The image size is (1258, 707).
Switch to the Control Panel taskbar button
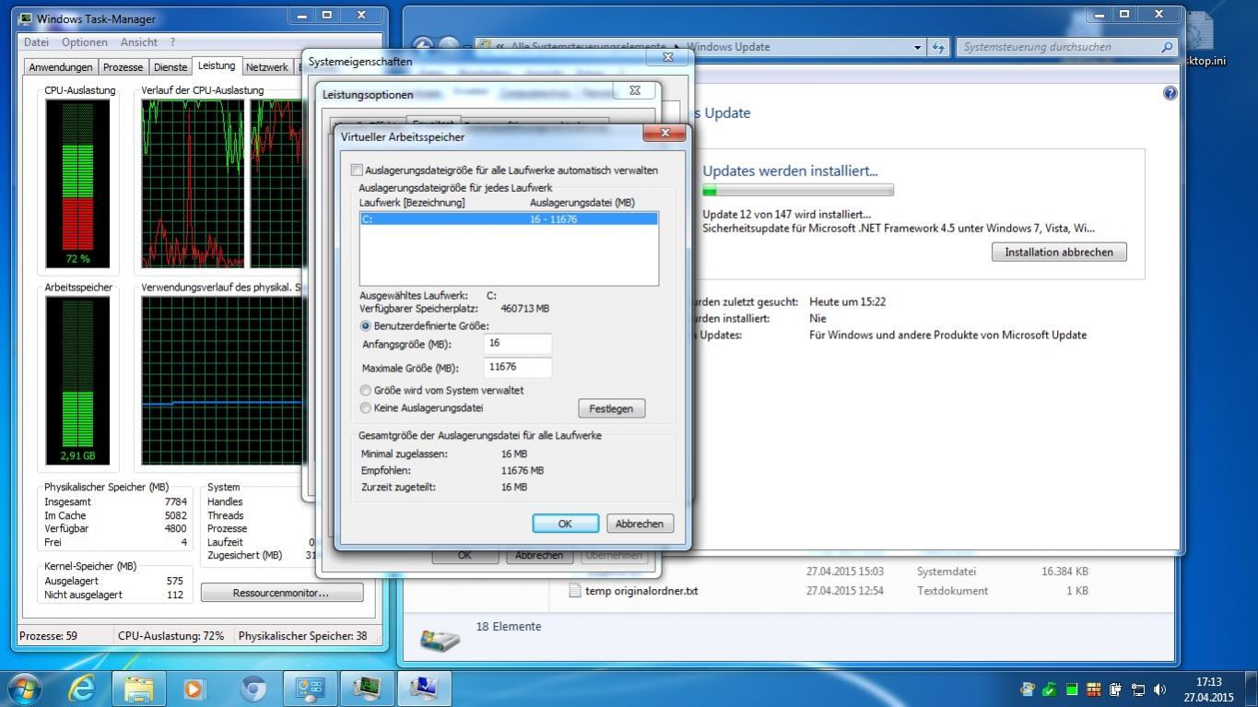tap(309, 688)
